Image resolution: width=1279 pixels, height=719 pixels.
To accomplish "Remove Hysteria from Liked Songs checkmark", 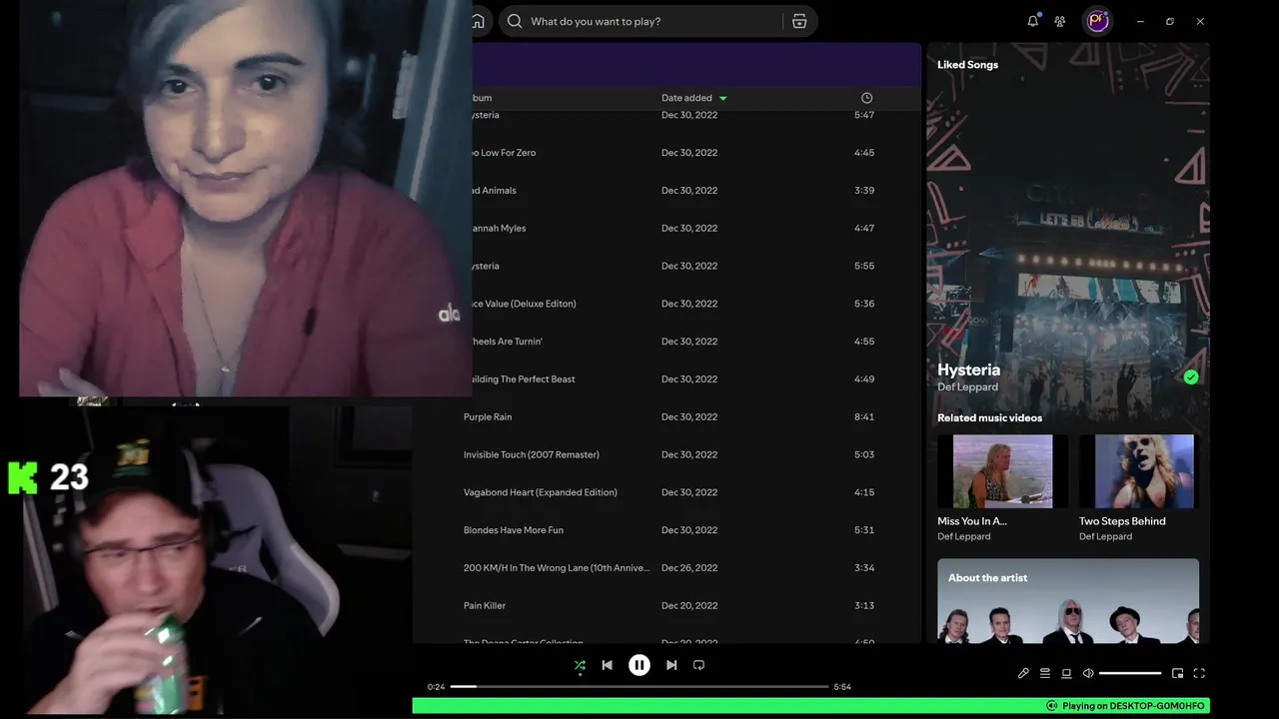I will [x=1191, y=376].
